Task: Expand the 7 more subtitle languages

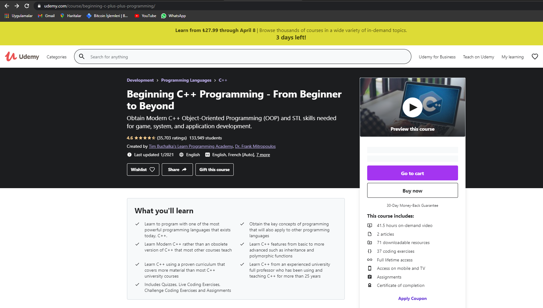Action: click(x=263, y=155)
